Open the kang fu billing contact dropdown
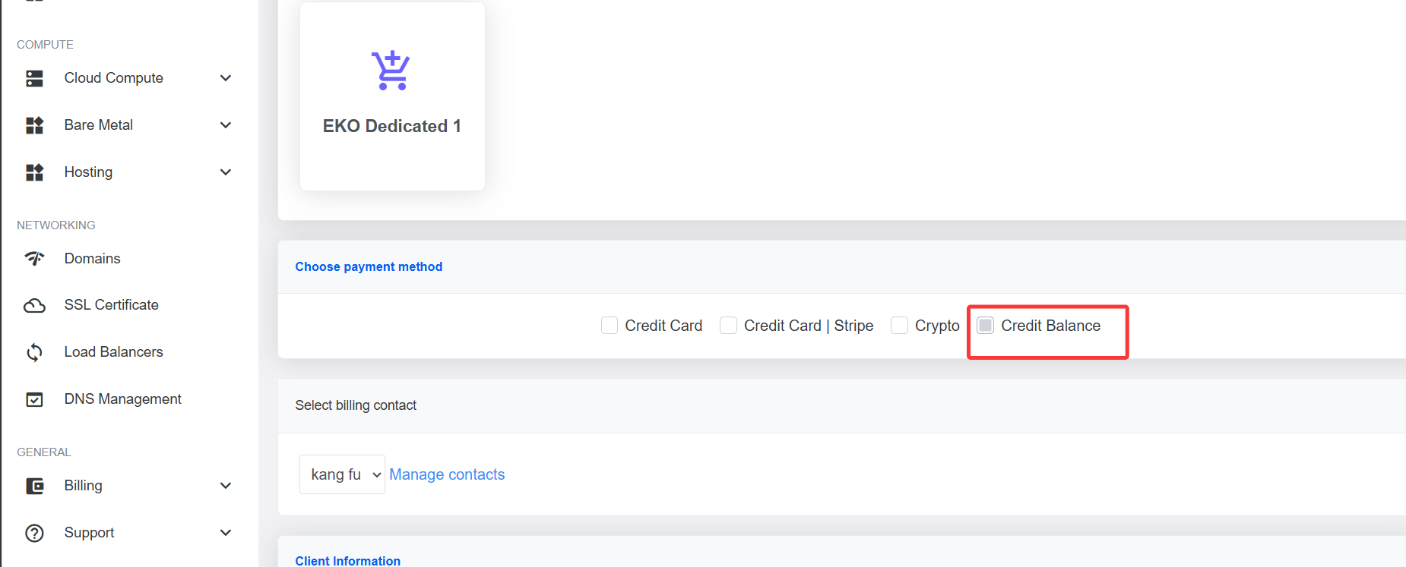 [x=342, y=474]
